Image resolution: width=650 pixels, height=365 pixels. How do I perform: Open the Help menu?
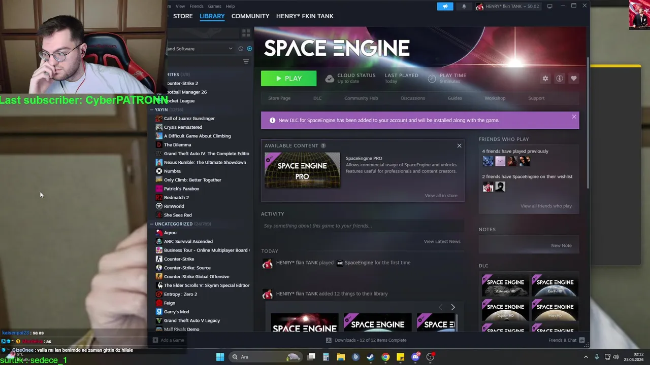[230, 6]
